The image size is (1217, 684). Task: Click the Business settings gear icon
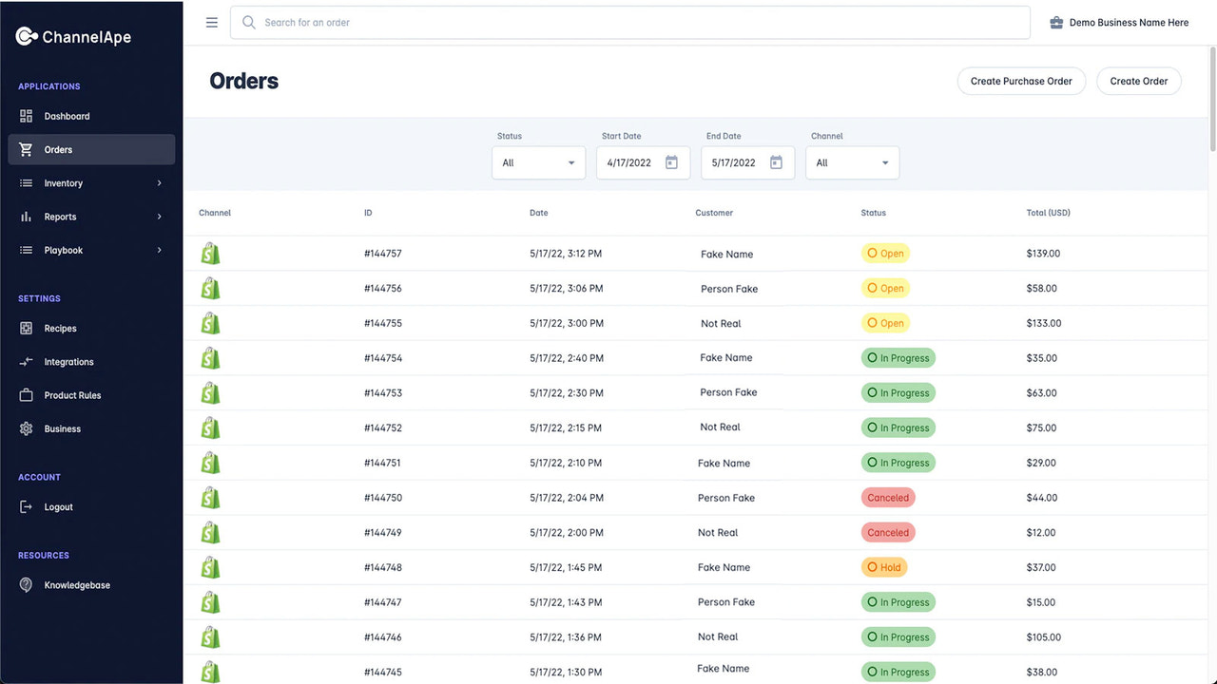pyautogui.click(x=26, y=428)
